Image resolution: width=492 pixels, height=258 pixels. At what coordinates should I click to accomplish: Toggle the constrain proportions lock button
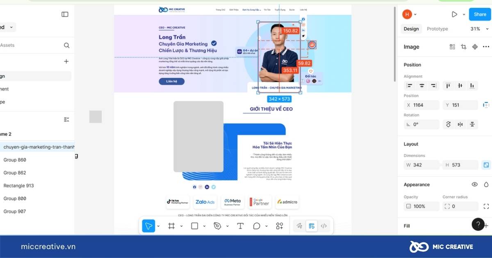point(486,165)
